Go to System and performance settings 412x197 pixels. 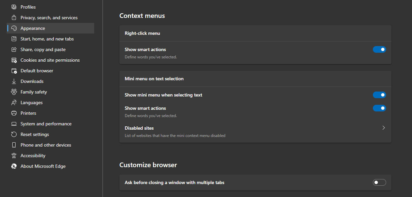(x=46, y=124)
